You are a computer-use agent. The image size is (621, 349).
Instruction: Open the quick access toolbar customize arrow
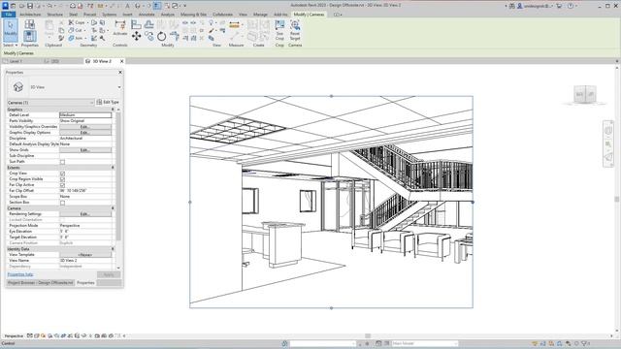(x=184, y=6)
